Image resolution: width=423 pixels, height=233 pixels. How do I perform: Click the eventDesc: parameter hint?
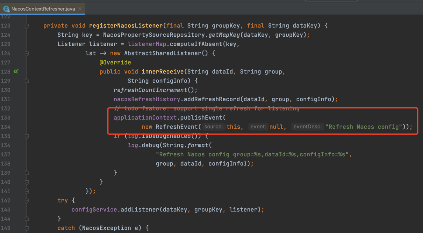point(307,127)
